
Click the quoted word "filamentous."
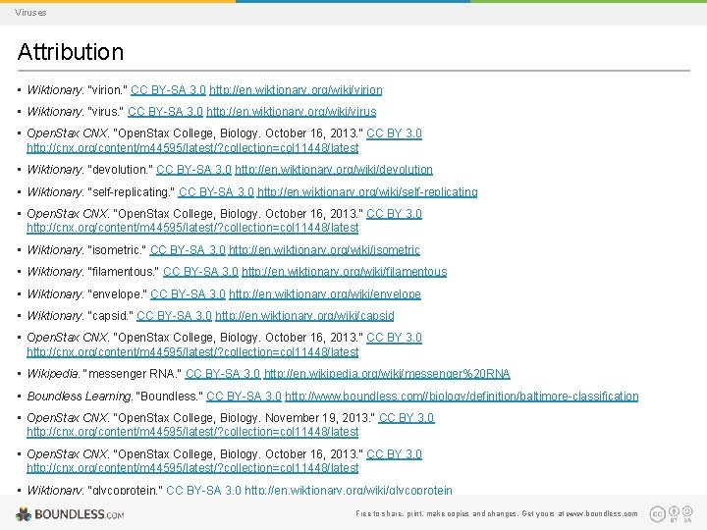[123, 272]
